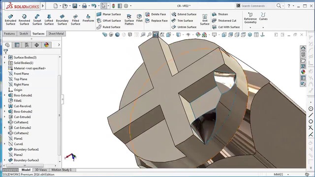The image size is (315, 177).
Task: Expand the Cut-Revolve1 feature
Action: [x=4, y=106]
